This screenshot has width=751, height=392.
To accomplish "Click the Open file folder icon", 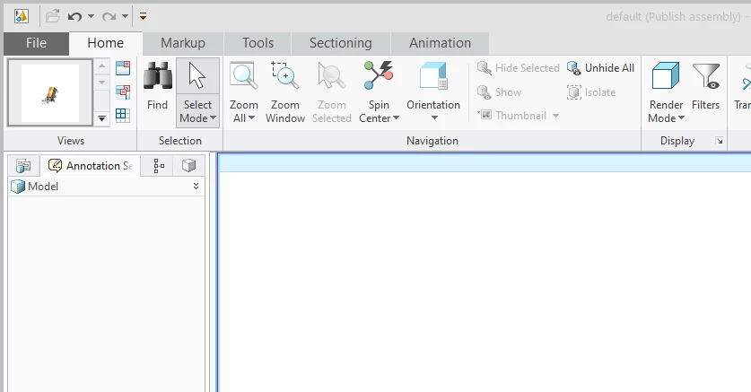I will 53,16.
